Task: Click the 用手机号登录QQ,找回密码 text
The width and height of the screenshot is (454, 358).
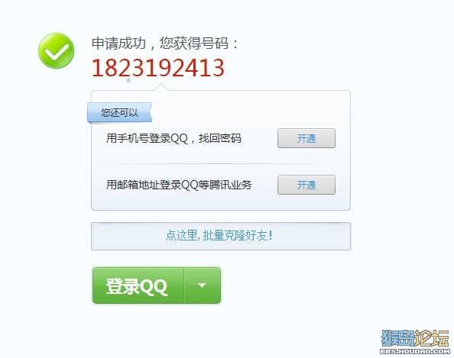Action: (x=173, y=138)
